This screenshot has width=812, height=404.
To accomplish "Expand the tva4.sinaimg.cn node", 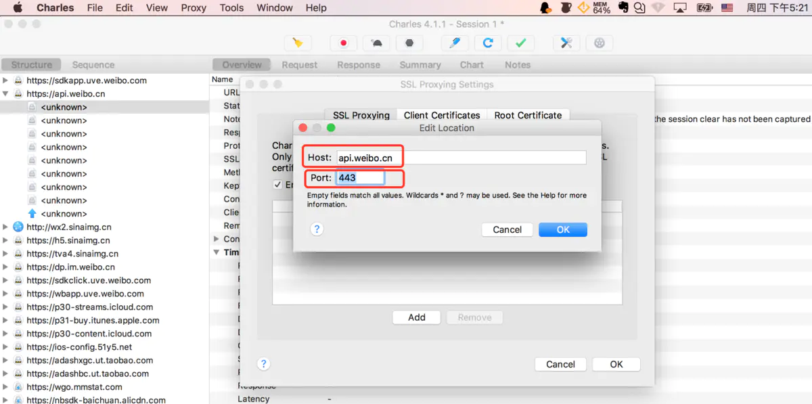I will [x=5, y=254].
